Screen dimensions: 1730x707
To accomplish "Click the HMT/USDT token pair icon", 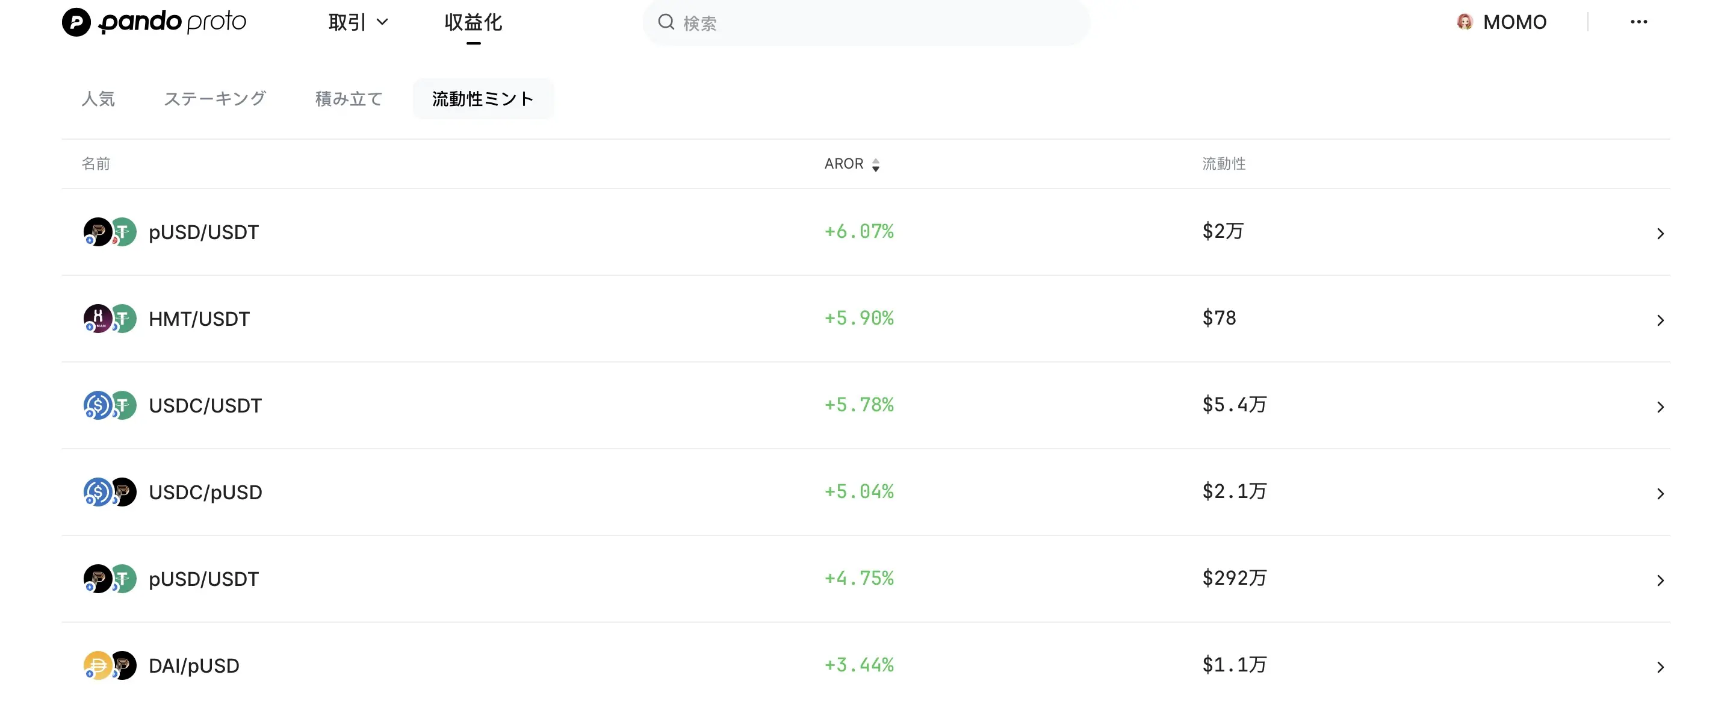I will coord(110,319).
